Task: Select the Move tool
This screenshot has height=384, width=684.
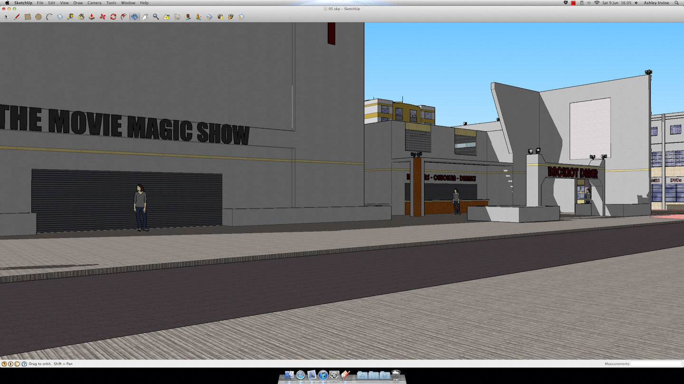Action: 103,17
